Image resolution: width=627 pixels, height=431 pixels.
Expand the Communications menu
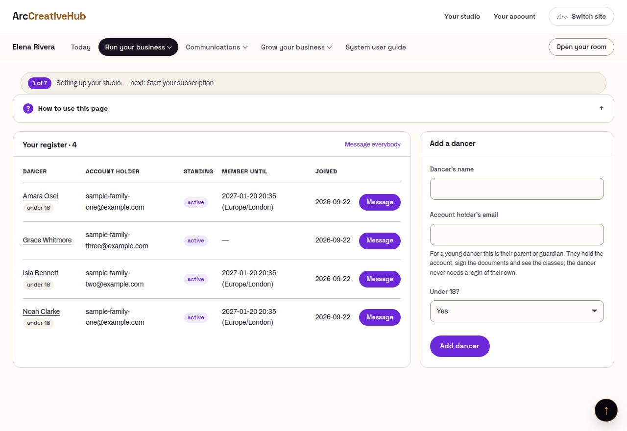pyautogui.click(x=217, y=47)
